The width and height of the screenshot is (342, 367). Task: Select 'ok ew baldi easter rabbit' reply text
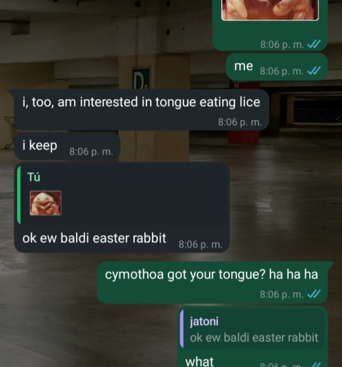click(94, 238)
